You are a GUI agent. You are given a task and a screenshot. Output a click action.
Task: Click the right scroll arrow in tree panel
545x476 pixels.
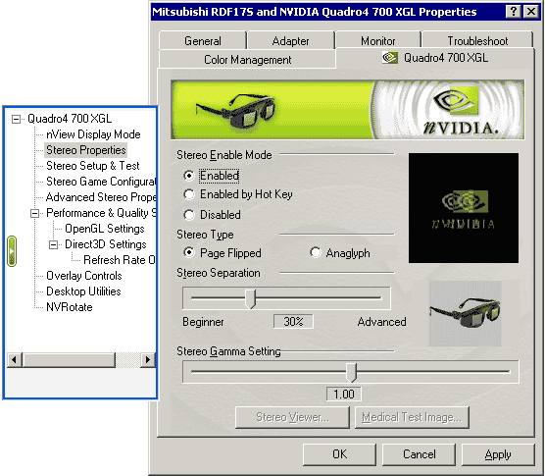tap(148, 359)
